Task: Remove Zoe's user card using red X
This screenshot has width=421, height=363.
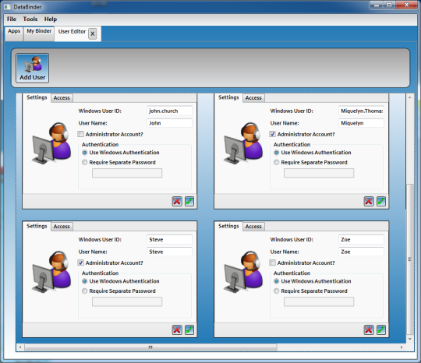Action: click(x=369, y=330)
